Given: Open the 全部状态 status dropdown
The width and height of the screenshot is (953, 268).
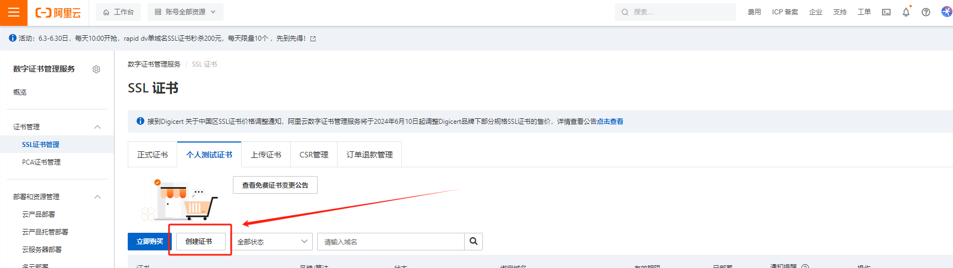Looking at the screenshot, I should 273,242.
